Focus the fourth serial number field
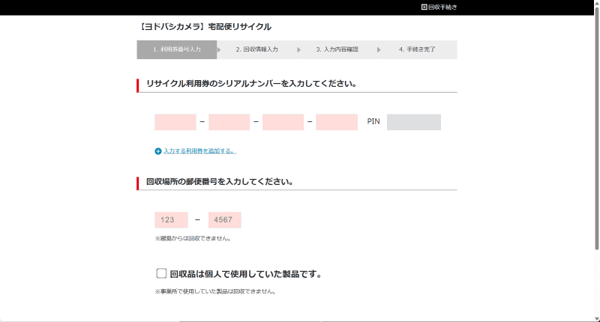This screenshot has height=322, width=600. pos(337,122)
